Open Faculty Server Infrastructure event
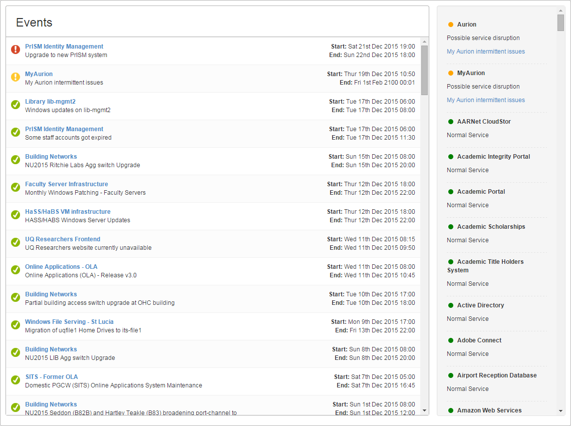571x426 pixels. point(66,184)
